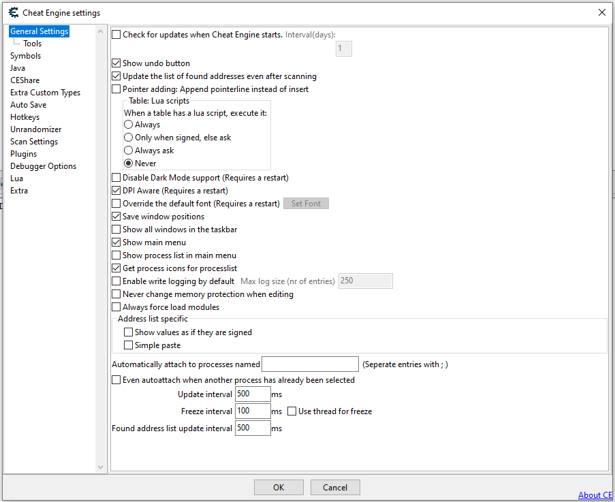This screenshot has width=615, height=502.
Task: Select the Never radio option
Action: click(128, 163)
